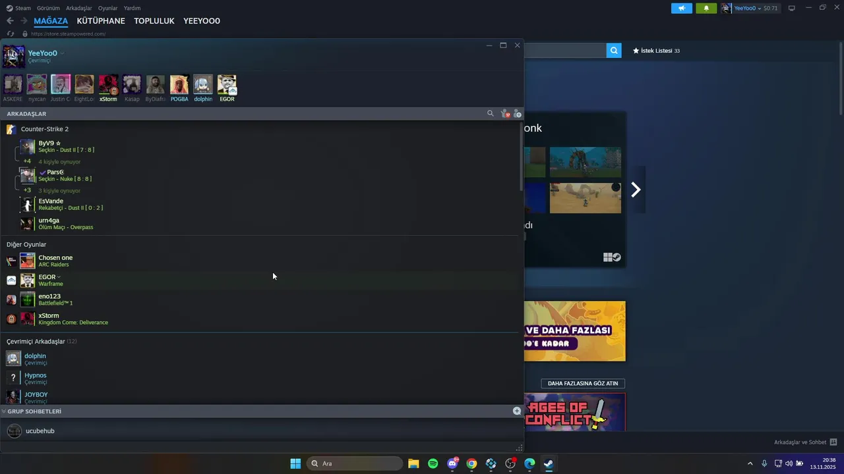Image resolution: width=844 pixels, height=474 pixels.
Task: Click the Warframe game icon beside EGOR
Action: click(x=11, y=280)
